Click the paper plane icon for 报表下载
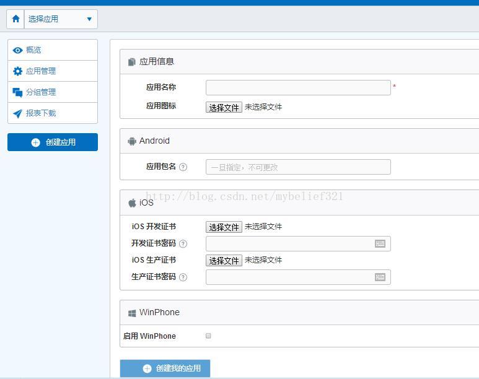 click(x=18, y=113)
